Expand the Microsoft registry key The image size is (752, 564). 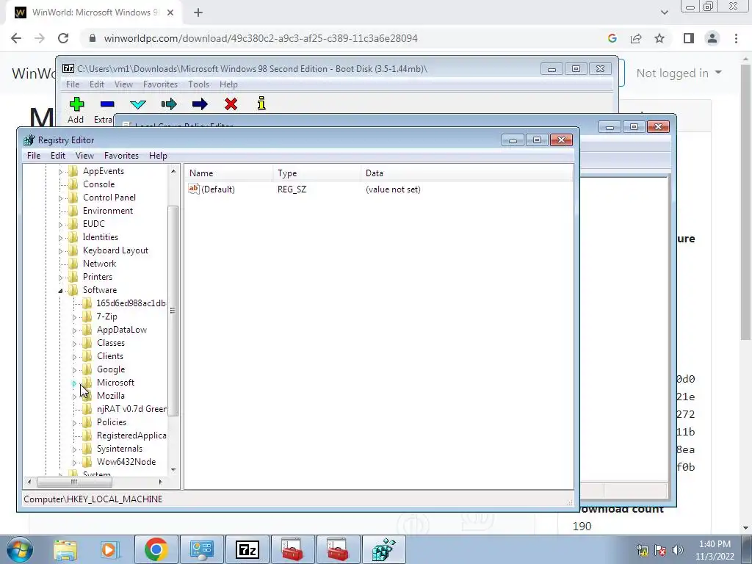click(74, 383)
